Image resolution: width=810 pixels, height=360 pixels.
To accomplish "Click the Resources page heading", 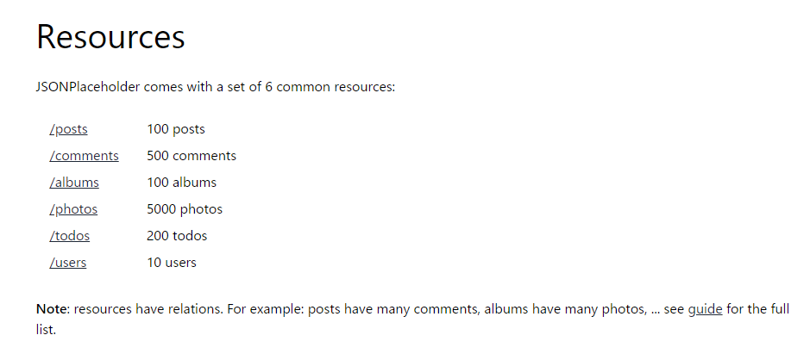I will coord(110,37).
